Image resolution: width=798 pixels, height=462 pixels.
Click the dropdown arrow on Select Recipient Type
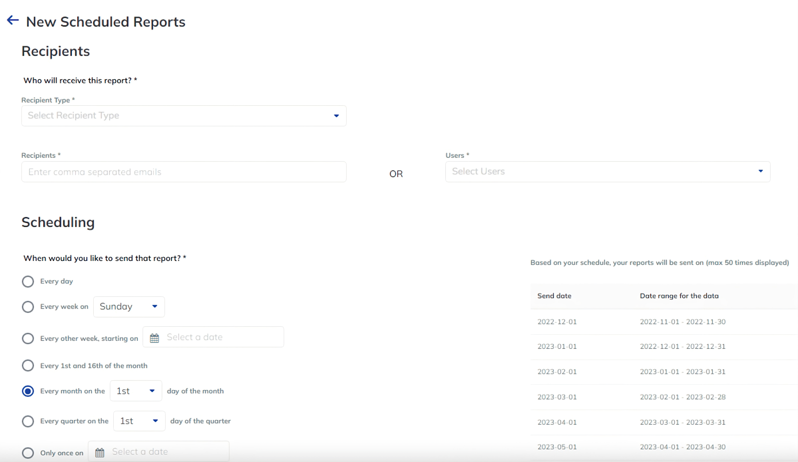pyautogui.click(x=336, y=115)
